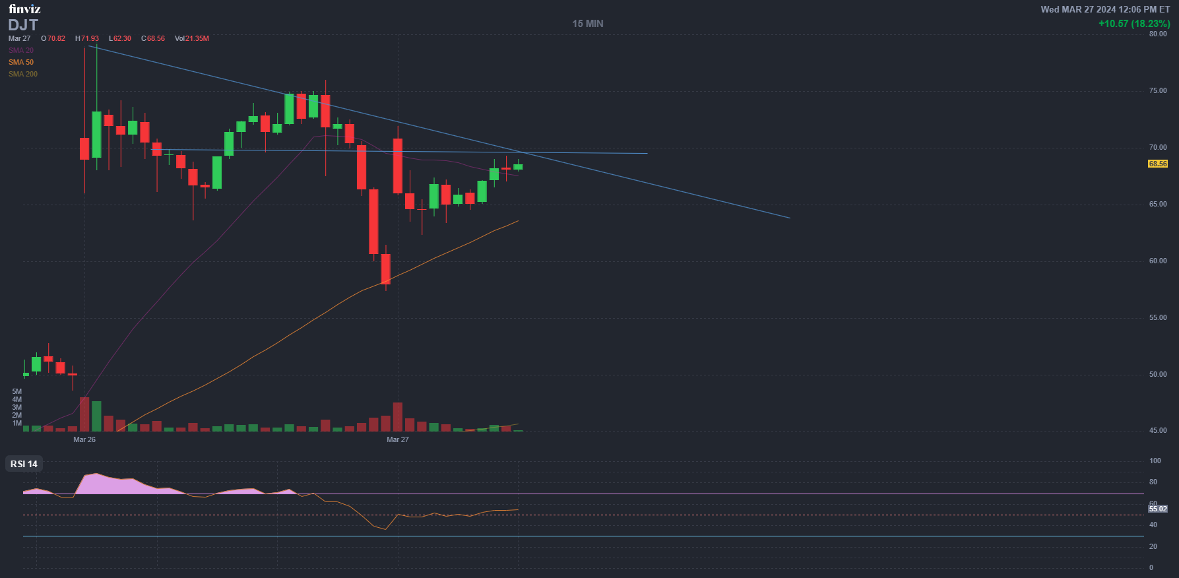Click the Vol 21.35M readout

tap(191, 38)
